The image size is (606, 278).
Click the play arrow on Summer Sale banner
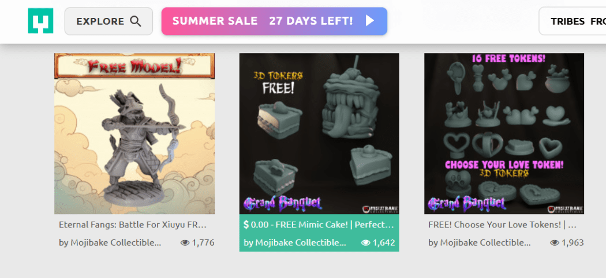[x=370, y=21]
